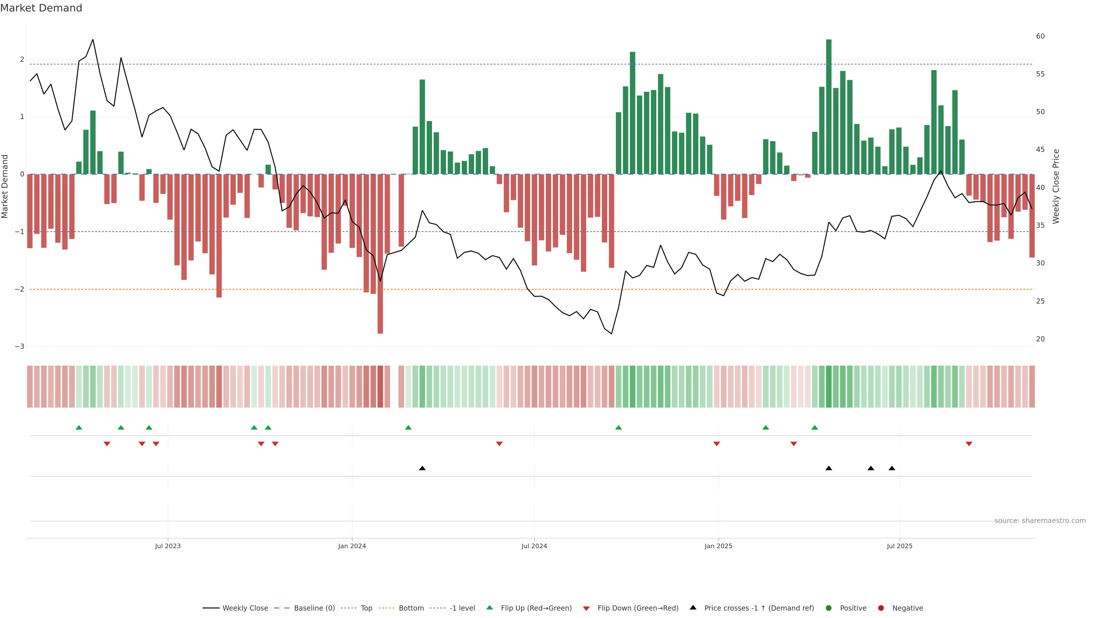Click the Jul 2024 x-axis label
Image resolution: width=1100 pixels, height=618 pixels.
click(x=534, y=546)
